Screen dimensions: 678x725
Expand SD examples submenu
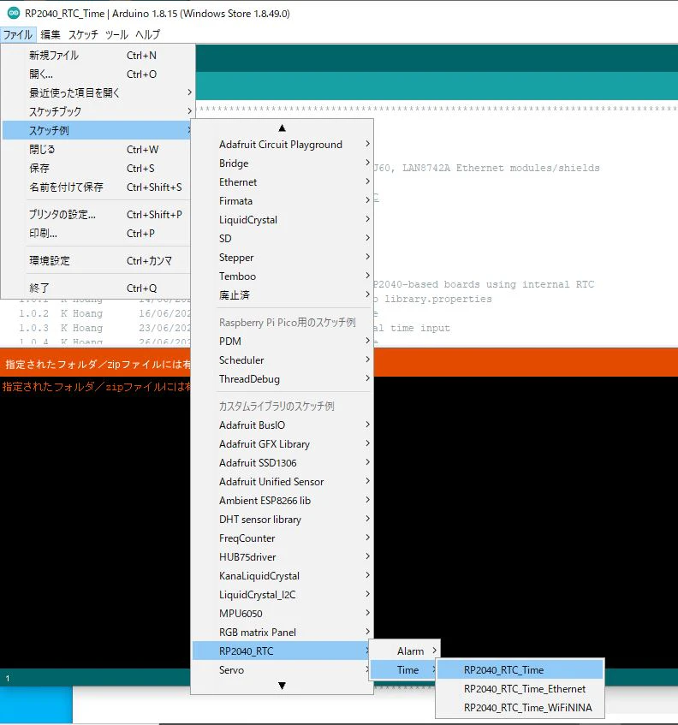(x=282, y=239)
